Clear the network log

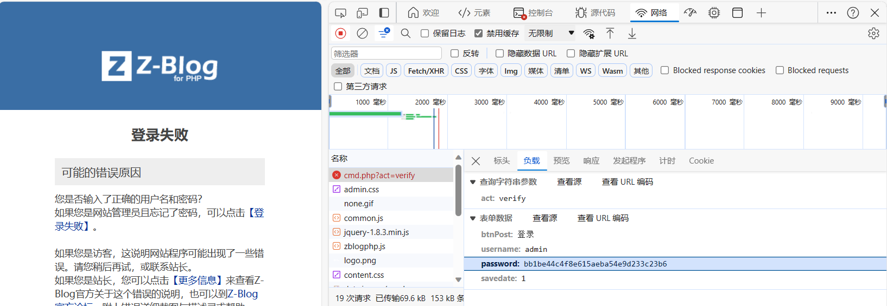(x=362, y=33)
